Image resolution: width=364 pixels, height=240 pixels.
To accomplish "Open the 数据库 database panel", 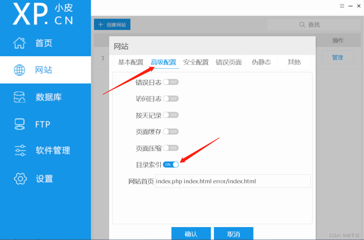I will click(x=47, y=97).
